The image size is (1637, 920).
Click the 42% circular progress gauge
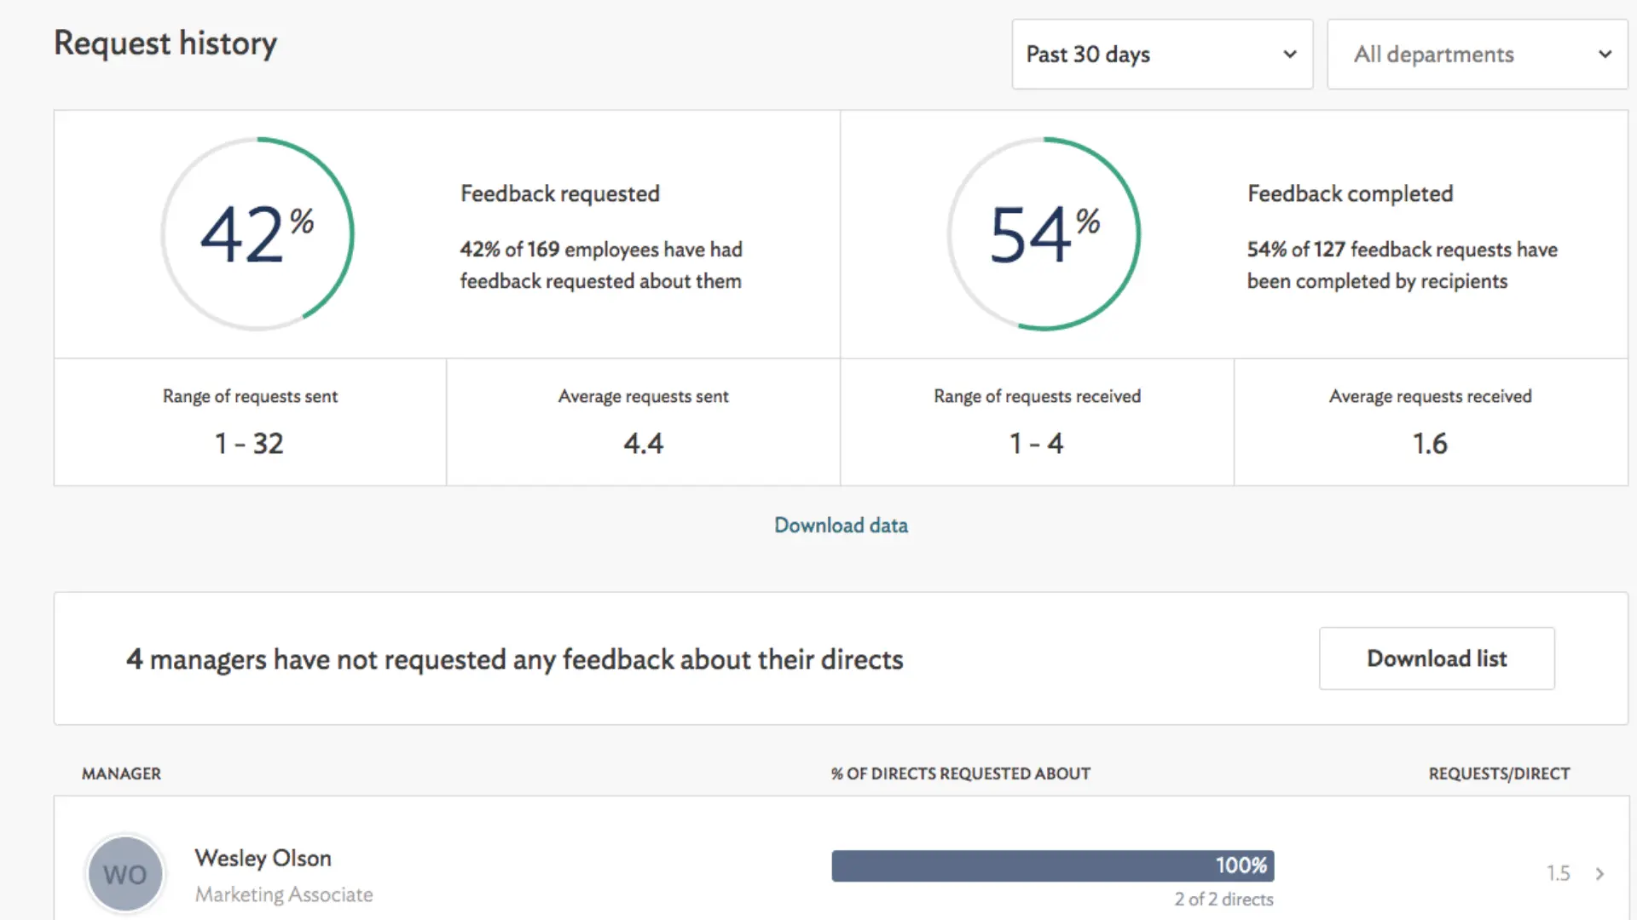[257, 234]
